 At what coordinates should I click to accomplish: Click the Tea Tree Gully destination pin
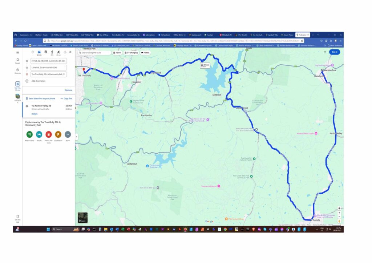click(84, 70)
